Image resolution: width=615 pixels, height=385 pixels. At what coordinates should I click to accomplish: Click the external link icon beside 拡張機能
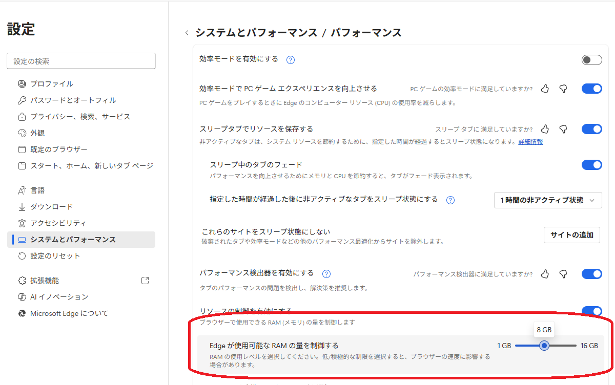[145, 281]
